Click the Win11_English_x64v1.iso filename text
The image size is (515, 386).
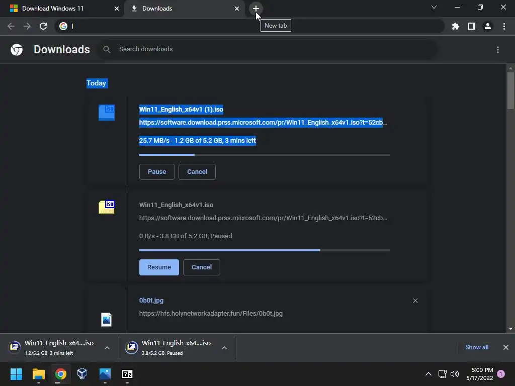click(x=176, y=205)
